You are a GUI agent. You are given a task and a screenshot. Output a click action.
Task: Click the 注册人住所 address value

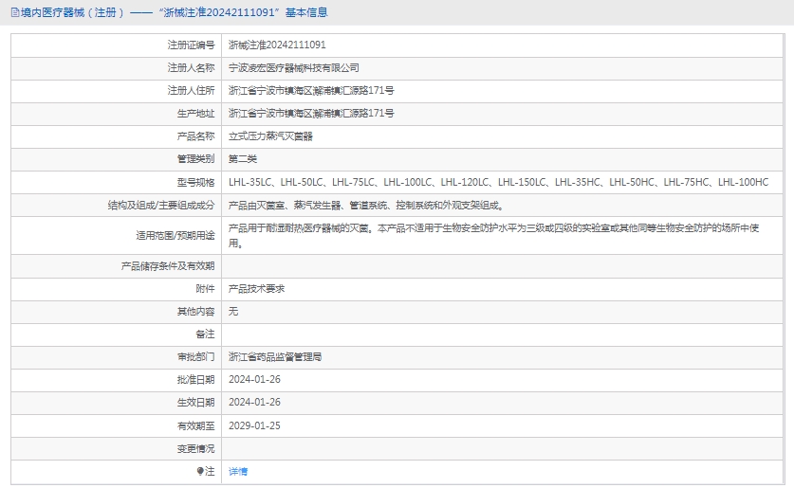[x=311, y=90]
